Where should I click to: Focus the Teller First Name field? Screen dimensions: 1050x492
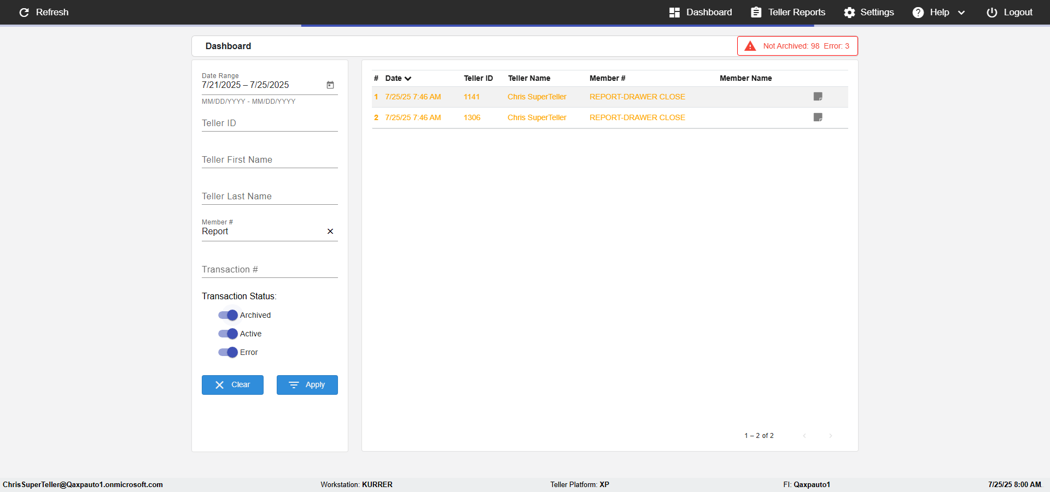pyautogui.click(x=270, y=160)
